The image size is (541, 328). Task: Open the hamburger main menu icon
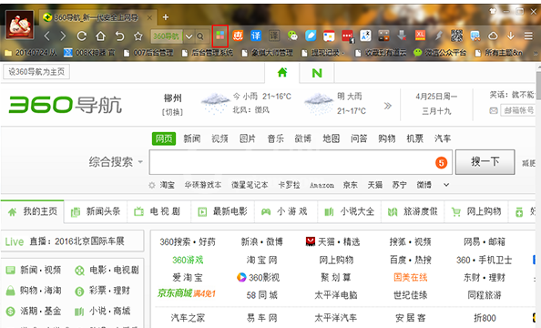(528, 36)
